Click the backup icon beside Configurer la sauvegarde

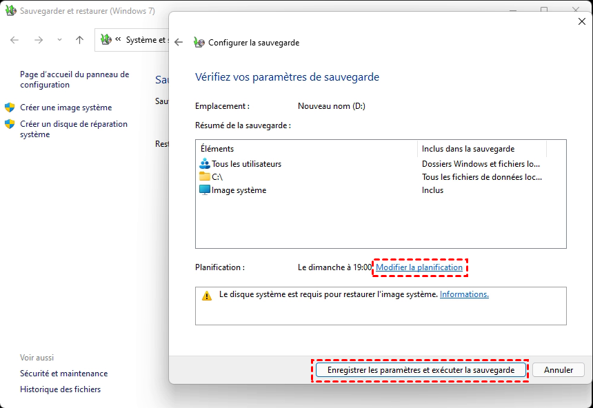pyautogui.click(x=199, y=42)
